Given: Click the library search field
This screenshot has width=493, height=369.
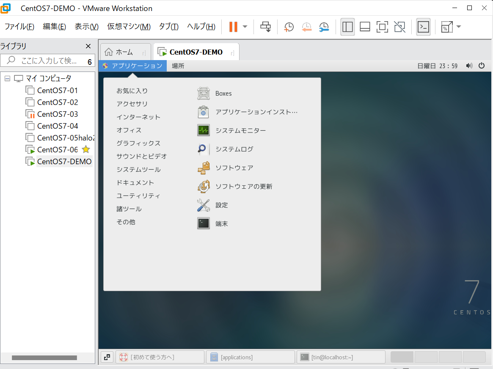Looking at the screenshot, I should tap(47, 61).
